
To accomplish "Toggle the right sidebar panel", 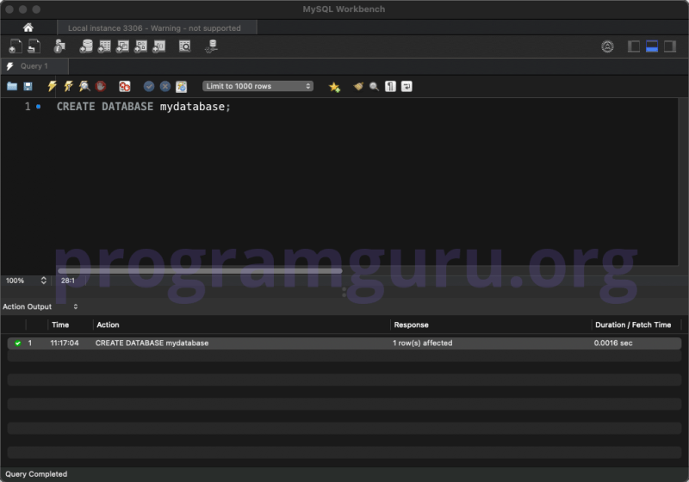I will coord(670,46).
